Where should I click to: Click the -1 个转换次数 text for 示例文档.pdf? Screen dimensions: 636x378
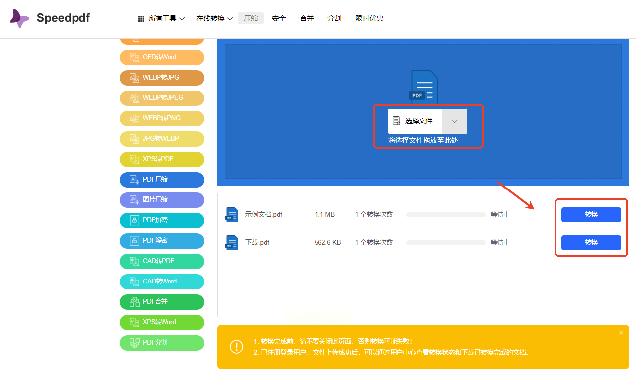373,215
